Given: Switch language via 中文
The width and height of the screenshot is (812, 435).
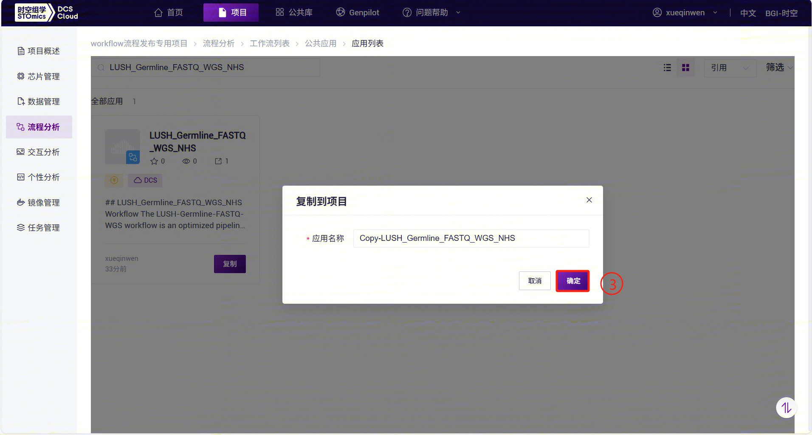Looking at the screenshot, I should coord(748,13).
